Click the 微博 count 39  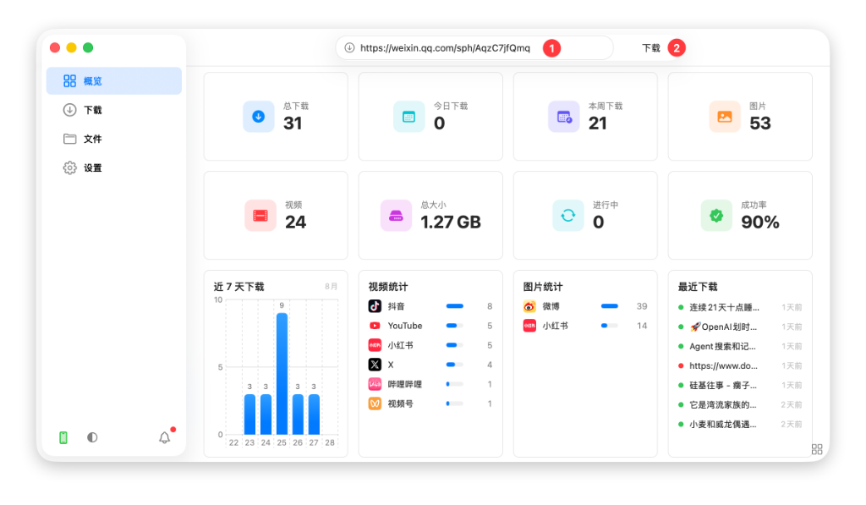point(642,306)
